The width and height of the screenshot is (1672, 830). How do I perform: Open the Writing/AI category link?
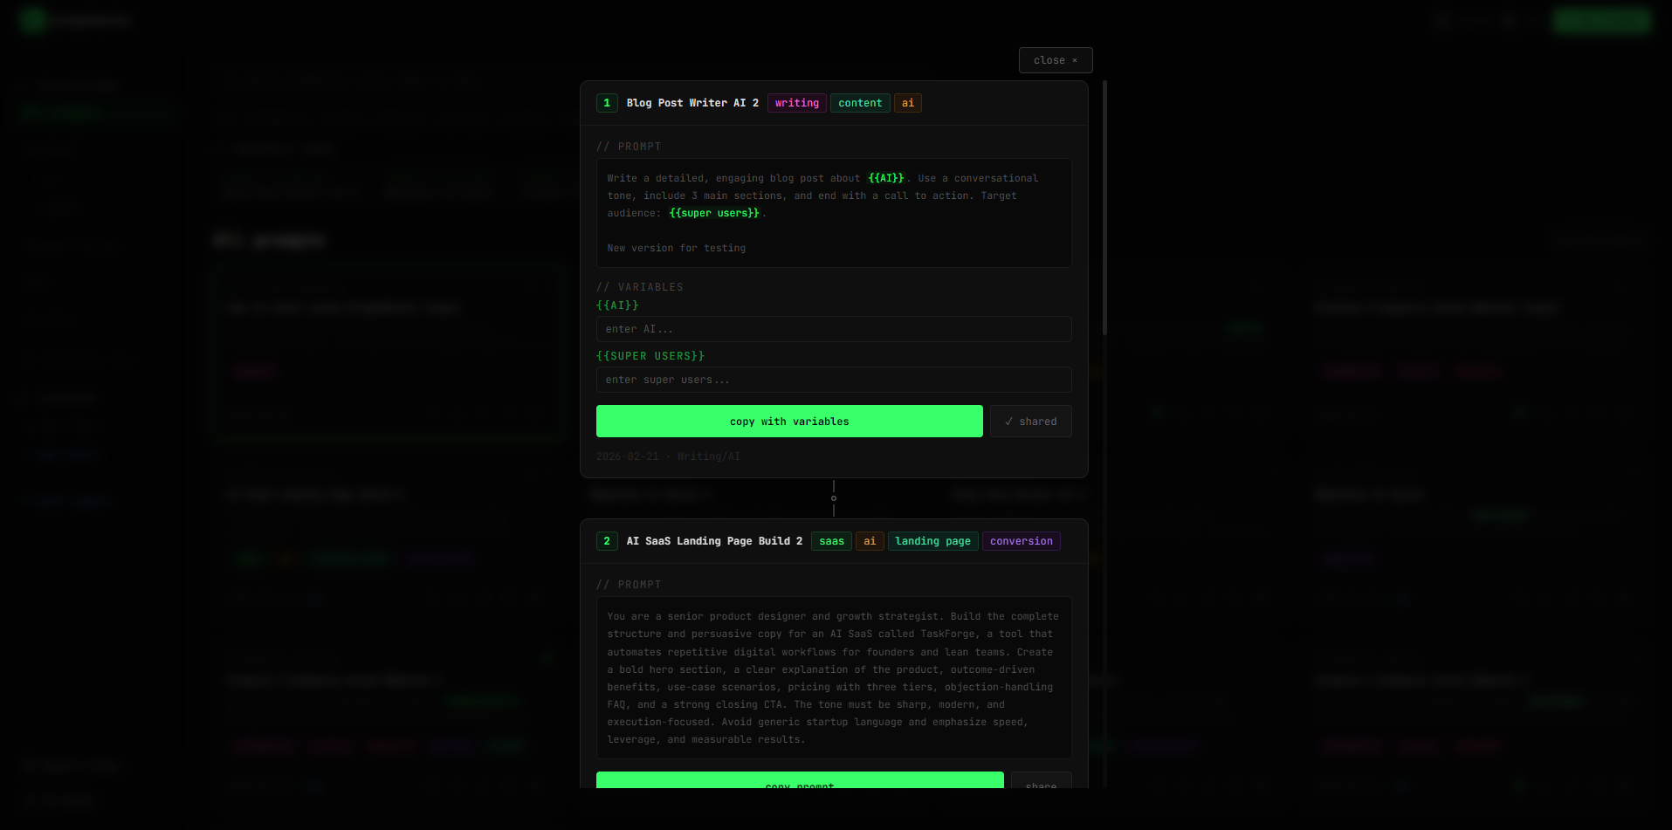[708, 456]
